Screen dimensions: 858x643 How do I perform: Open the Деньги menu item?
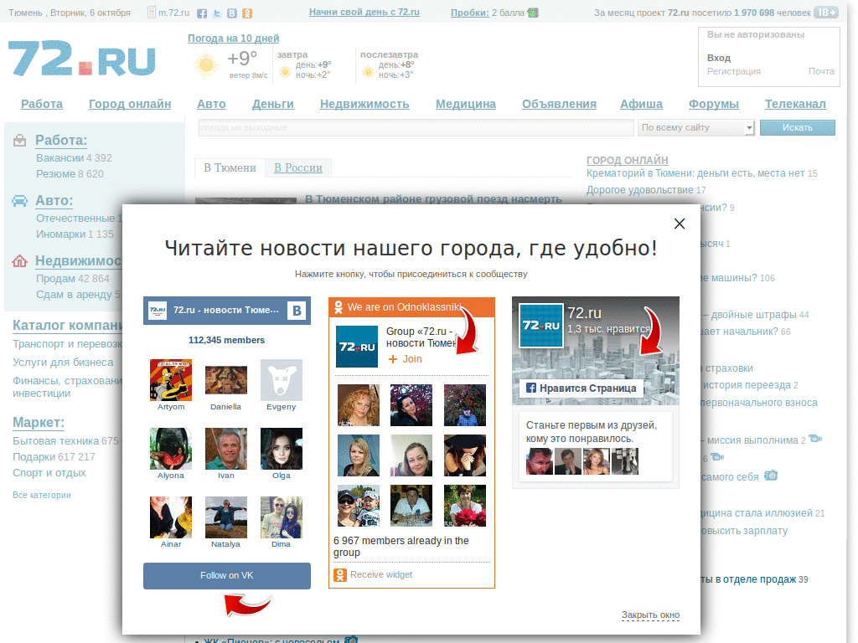[272, 104]
